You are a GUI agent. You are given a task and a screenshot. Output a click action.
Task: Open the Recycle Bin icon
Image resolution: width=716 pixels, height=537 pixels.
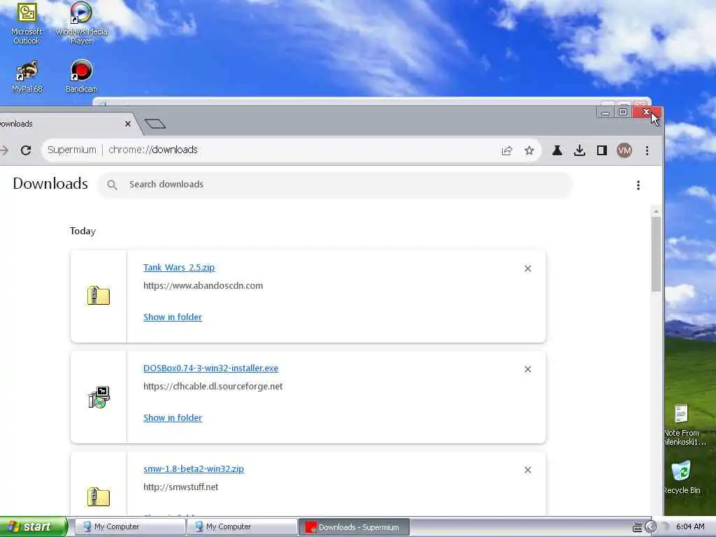coord(681,478)
